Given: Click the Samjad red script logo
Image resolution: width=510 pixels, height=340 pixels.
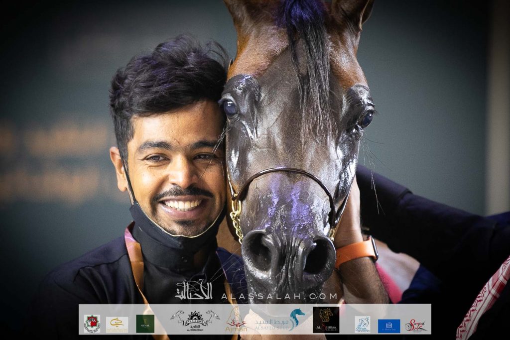Looking at the screenshot, I should (x=415, y=326).
